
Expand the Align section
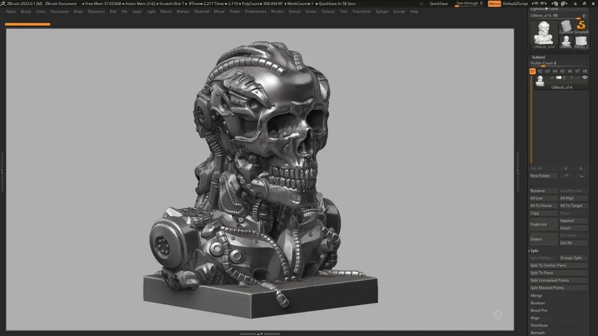pyautogui.click(x=535, y=318)
